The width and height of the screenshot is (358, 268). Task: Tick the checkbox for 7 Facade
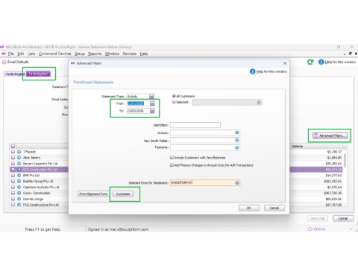13,152
